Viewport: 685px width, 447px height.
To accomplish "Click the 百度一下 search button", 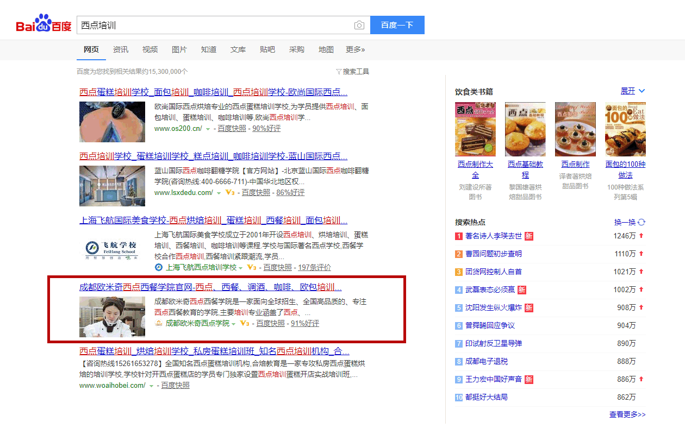I will pos(397,25).
